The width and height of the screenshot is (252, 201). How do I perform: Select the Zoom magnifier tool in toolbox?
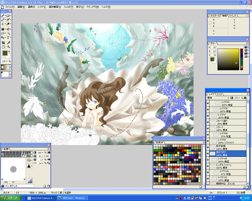pos(9,47)
